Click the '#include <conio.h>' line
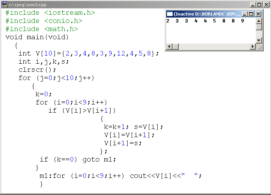This screenshot has width=271, height=195. pos(44,21)
